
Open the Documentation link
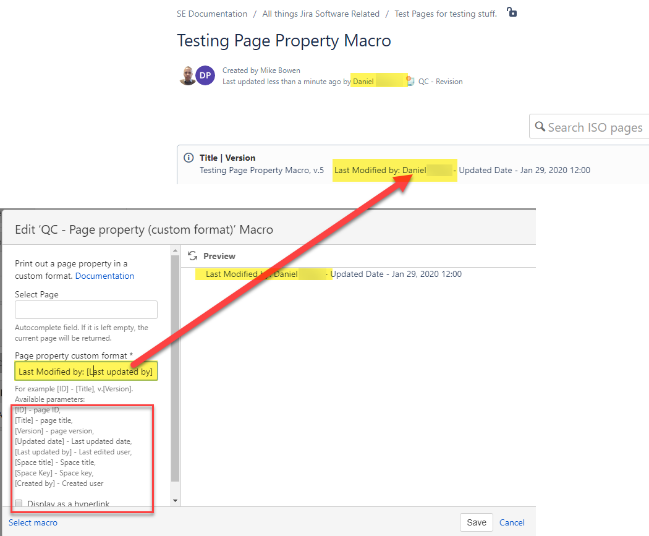coord(104,276)
